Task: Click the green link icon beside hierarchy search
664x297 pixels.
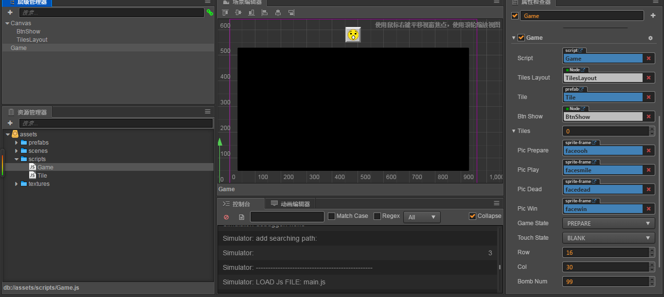Action: point(210,13)
